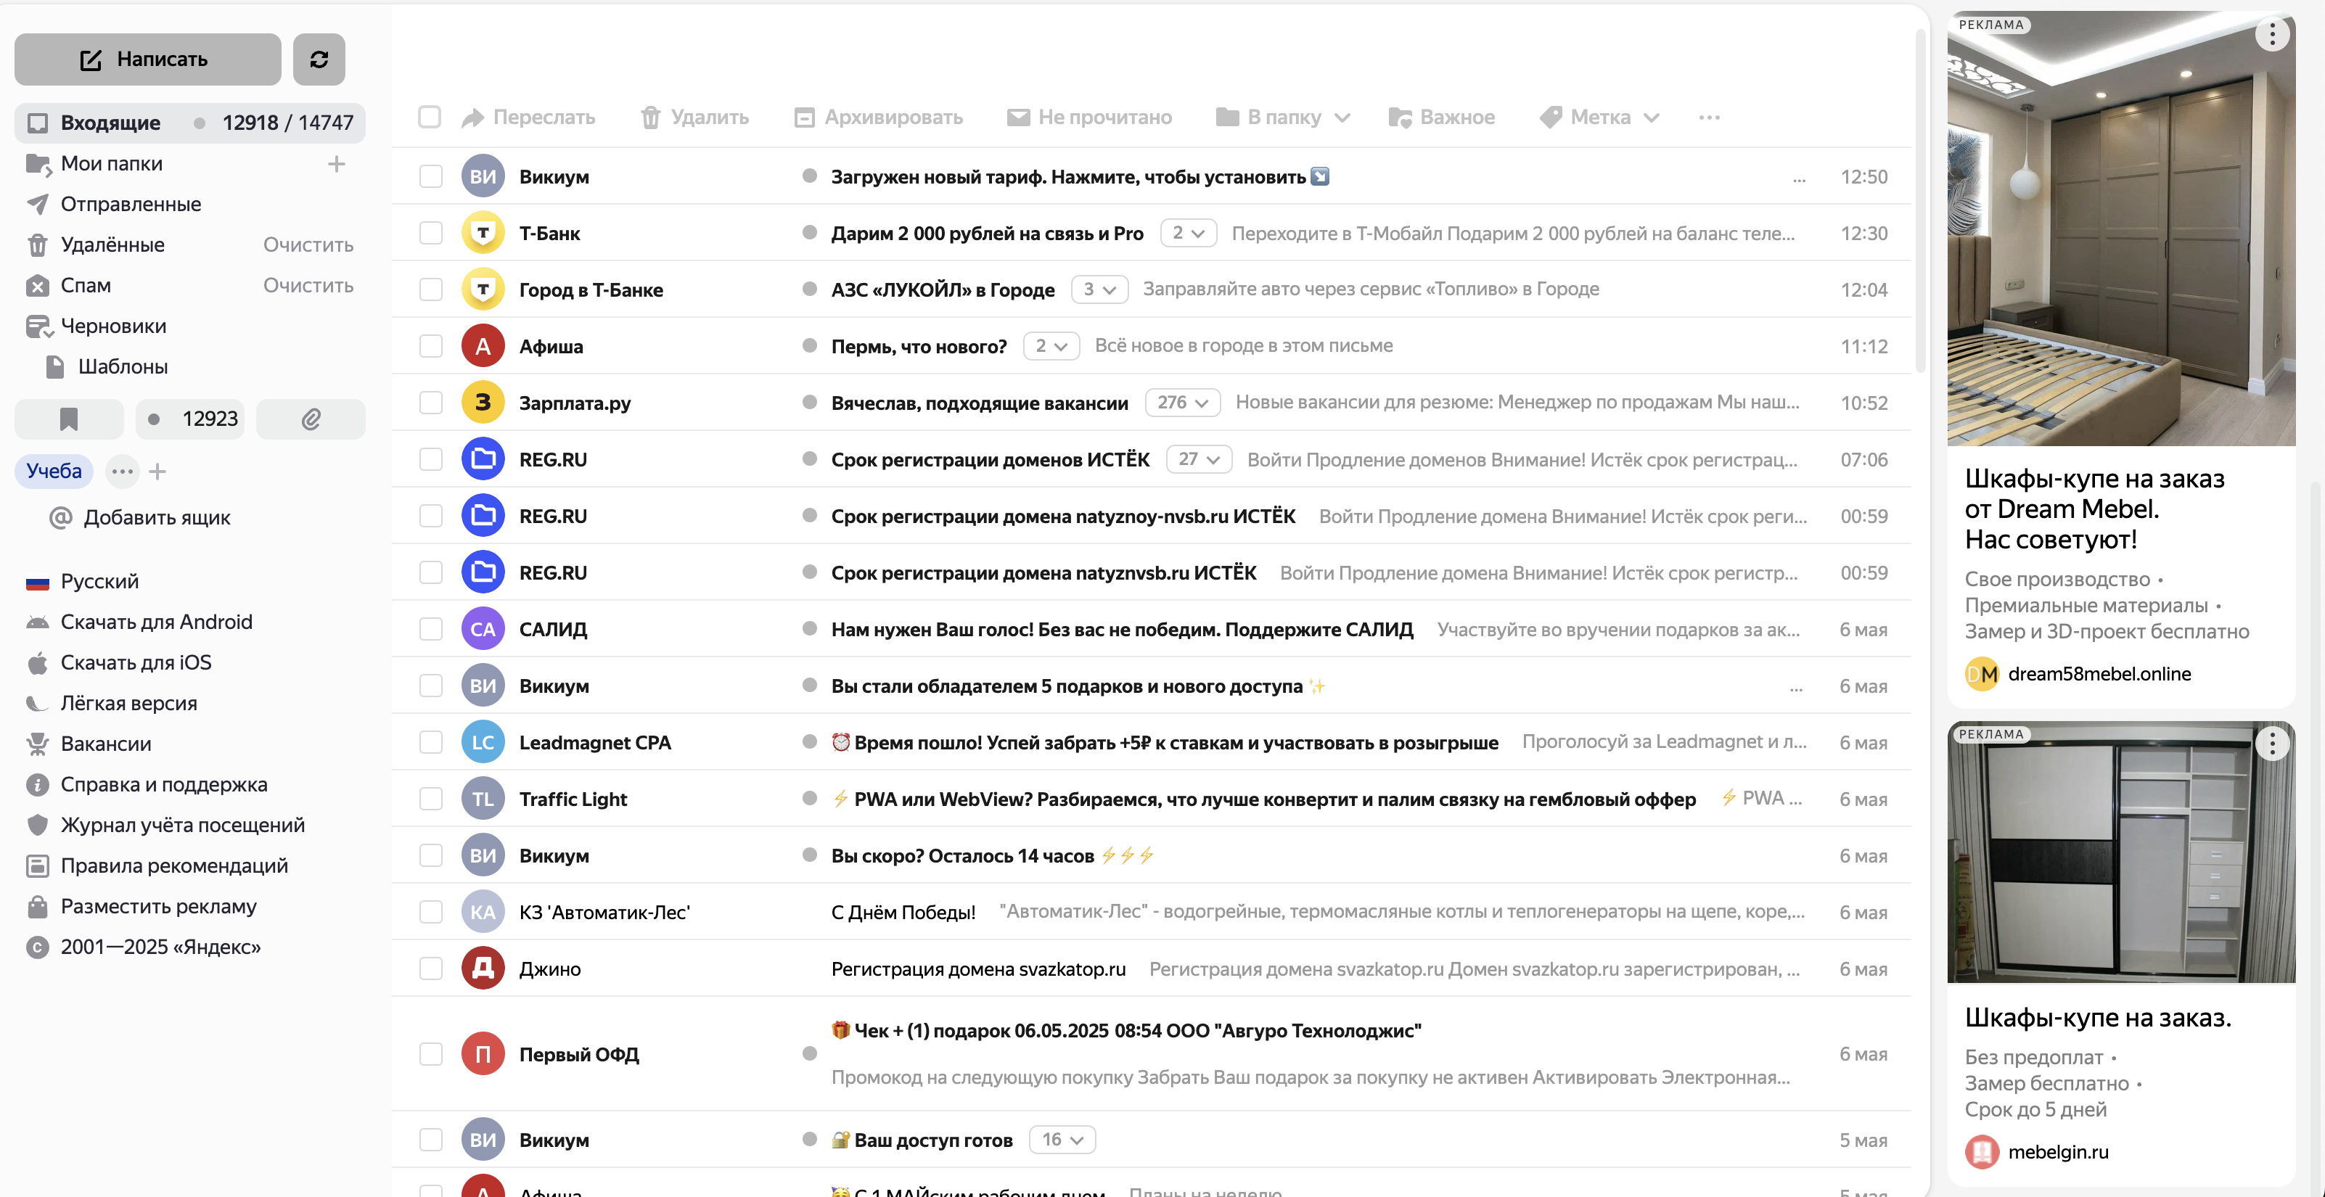Screen dimensions: 2325x1197
Task: Toggle unread dot on САЛИД email
Action: pyautogui.click(x=810, y=629)
